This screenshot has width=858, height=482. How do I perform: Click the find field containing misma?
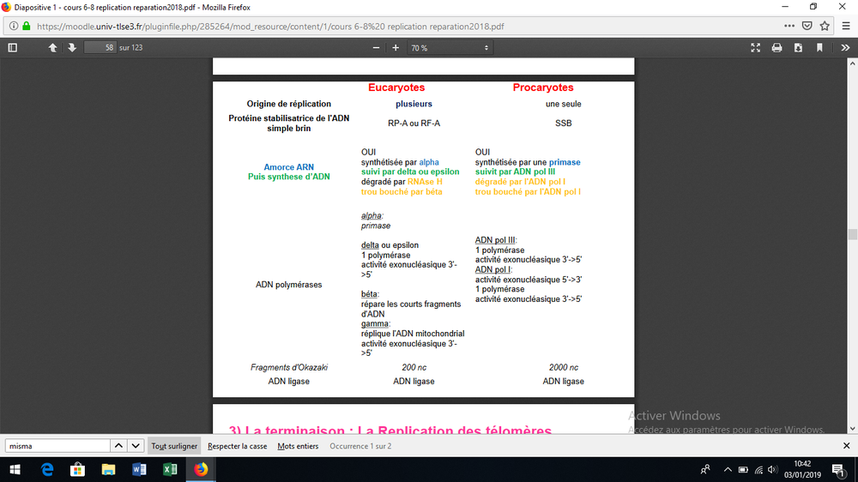point(57,446)
